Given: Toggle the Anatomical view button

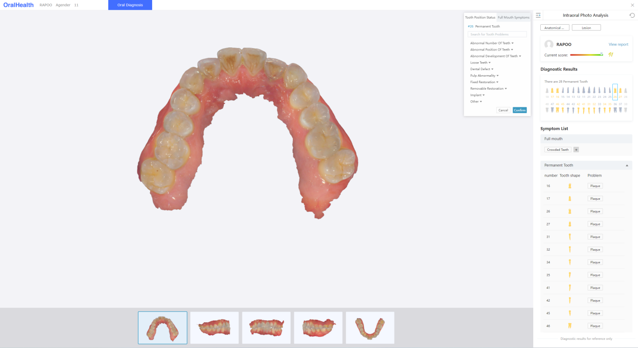Looking at the screenshot, I should click(555, 28).
